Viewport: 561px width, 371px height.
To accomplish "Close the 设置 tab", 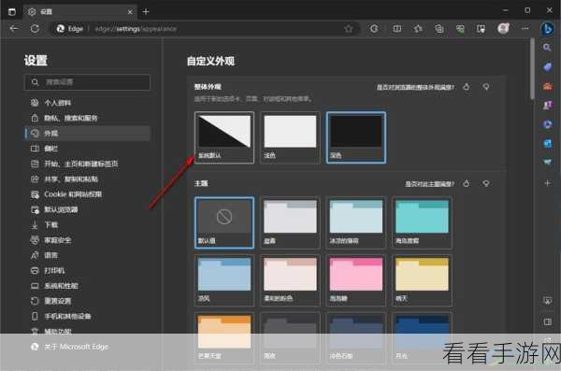I will tap(130, 12).
